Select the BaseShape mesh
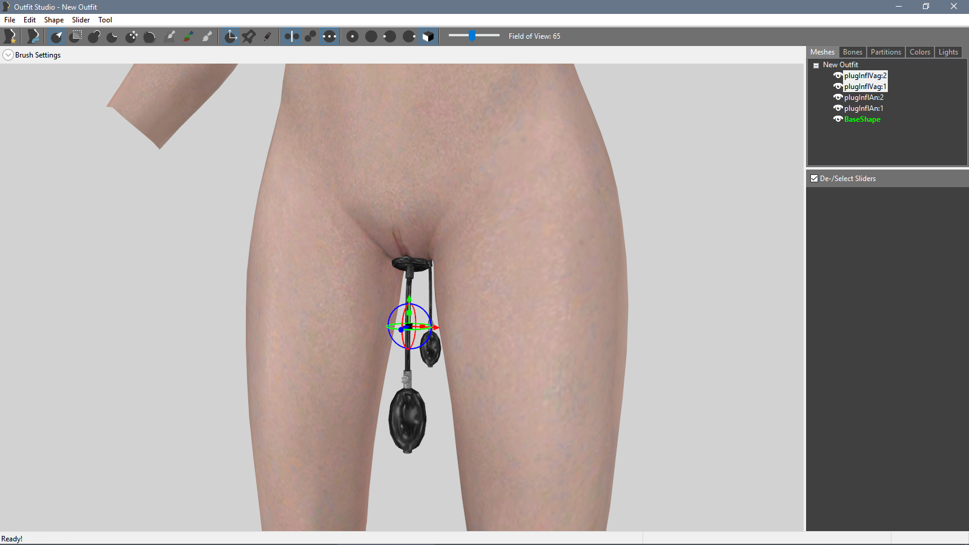The width and height of the screenshot is (969, 545). [862, 119]
